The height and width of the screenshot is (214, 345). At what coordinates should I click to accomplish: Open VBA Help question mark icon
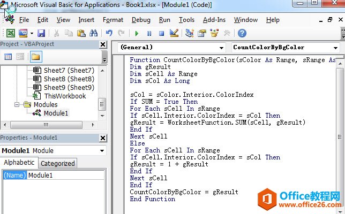tap(242, 33)
